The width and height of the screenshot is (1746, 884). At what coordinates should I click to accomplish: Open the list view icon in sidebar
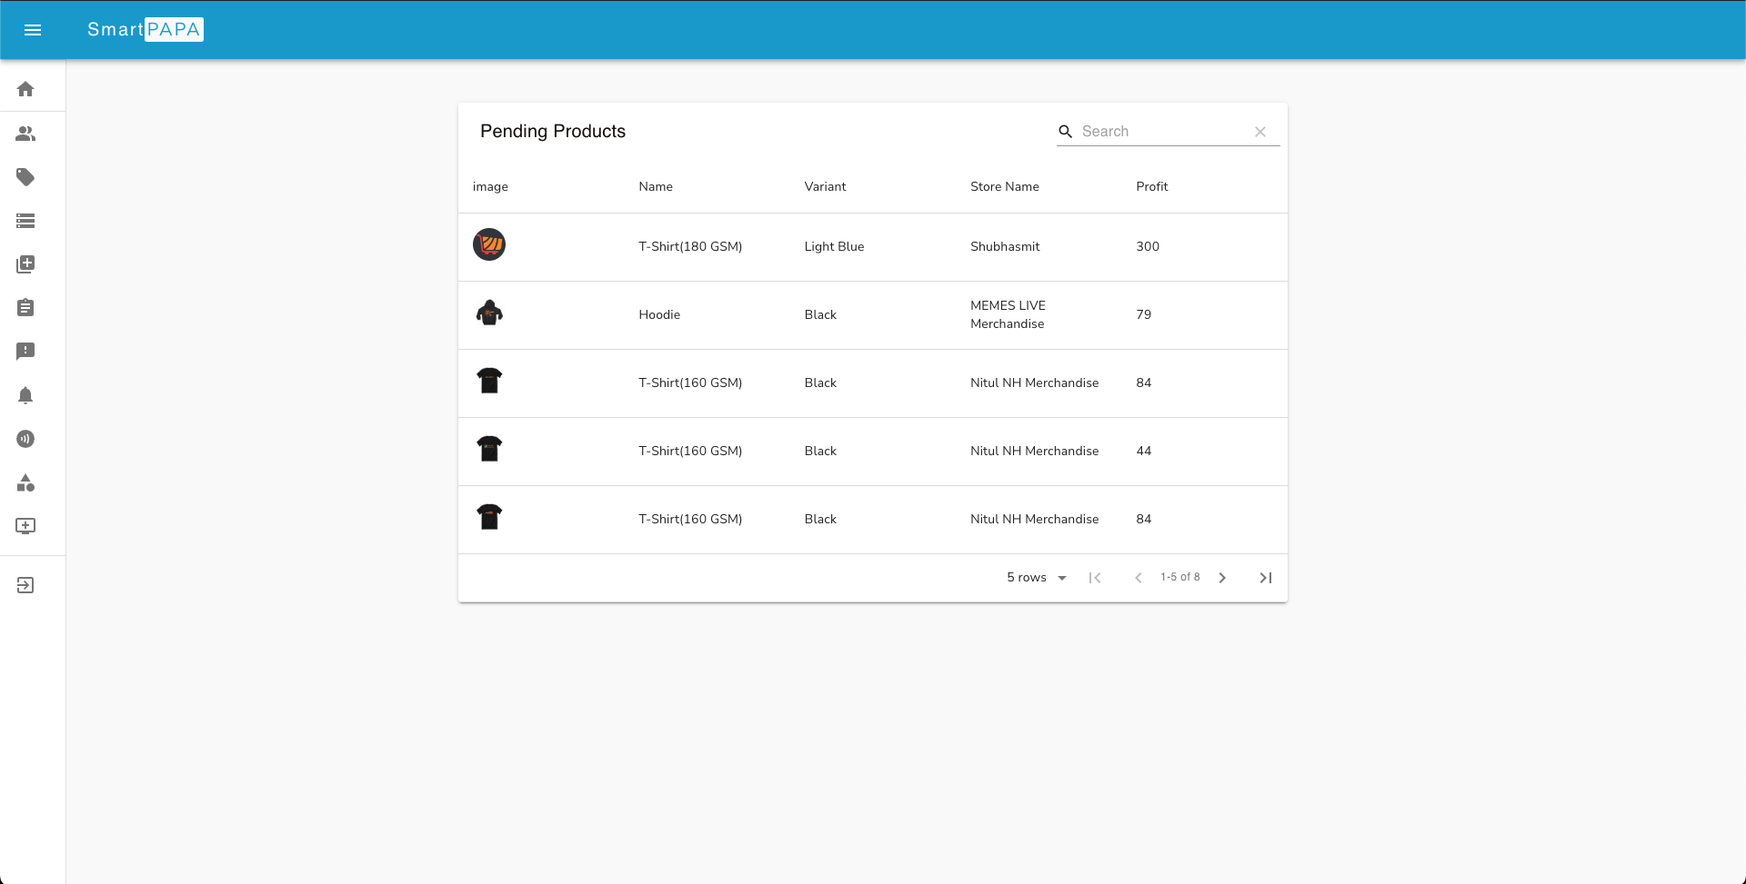point(25,221)
